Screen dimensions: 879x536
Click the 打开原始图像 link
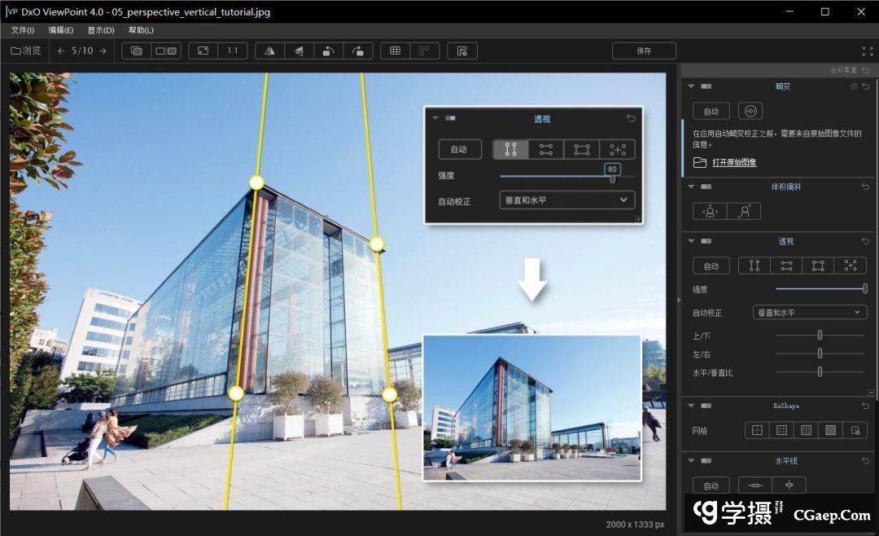point(734,163)
